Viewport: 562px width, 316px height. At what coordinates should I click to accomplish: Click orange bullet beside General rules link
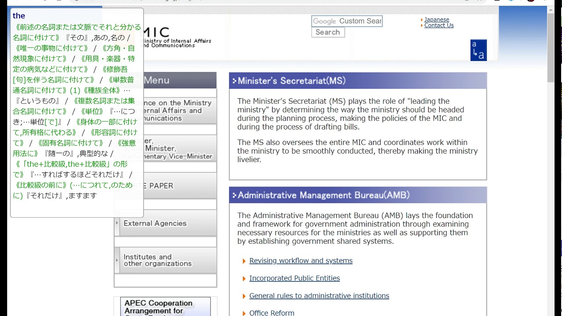(244, 296)
